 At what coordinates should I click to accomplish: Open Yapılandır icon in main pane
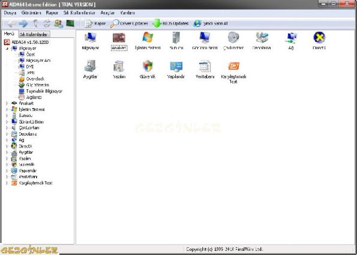(x=176, y=70)
